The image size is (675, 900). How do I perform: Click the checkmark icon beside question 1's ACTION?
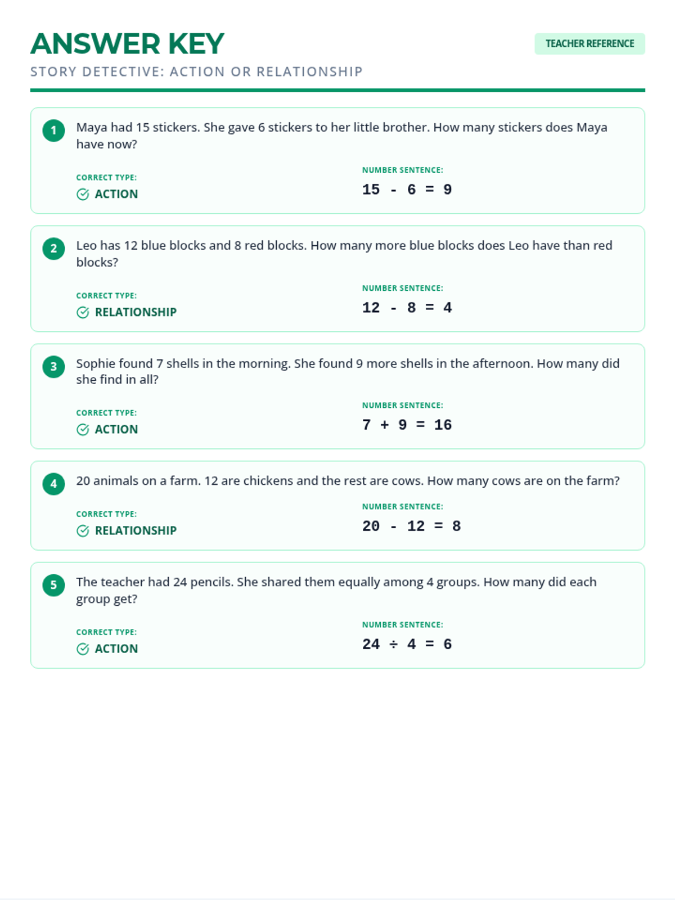click(83, 194)
